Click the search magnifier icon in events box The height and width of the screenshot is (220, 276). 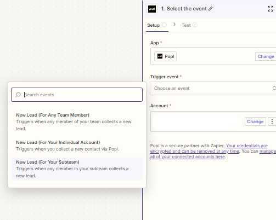[x=18, y=95]
